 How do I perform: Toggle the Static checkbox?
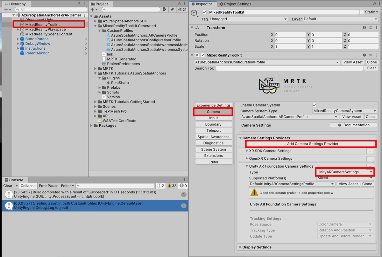point(362,12)
